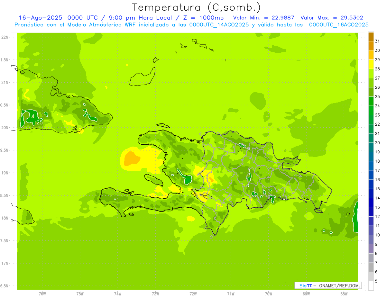Image resolution: width=386 pixels, height=298 pixels.
Task: Click the '17N' latitude axis label
Action: click(x=5, y=263)
